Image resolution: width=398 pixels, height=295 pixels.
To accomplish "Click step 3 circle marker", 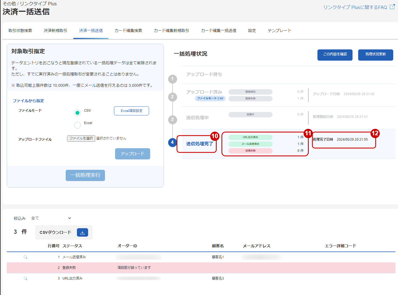I will pyautogui.click(x=172, y=120).
